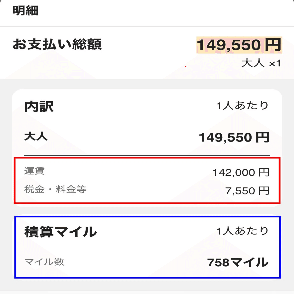Click the highlighted 149,550 円 total amount

point(239,45)
